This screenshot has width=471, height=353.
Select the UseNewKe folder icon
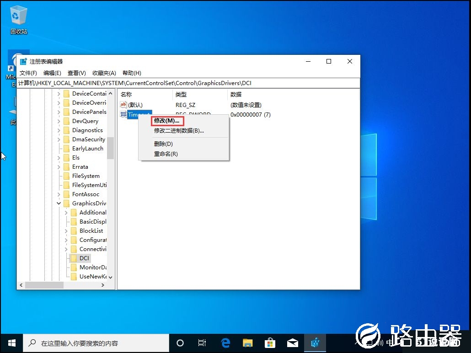coord(74,277)
